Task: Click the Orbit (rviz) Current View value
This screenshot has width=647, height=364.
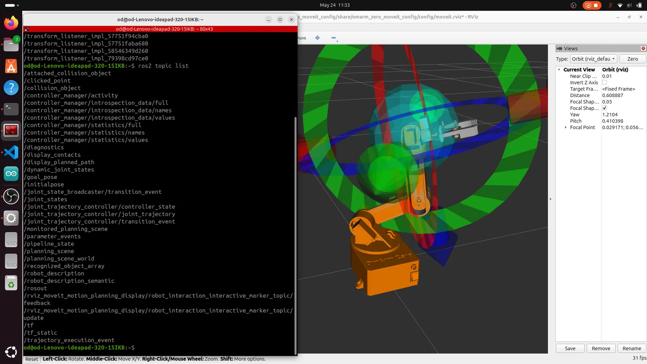Action: pyautogui.click(x=615, y=70)
